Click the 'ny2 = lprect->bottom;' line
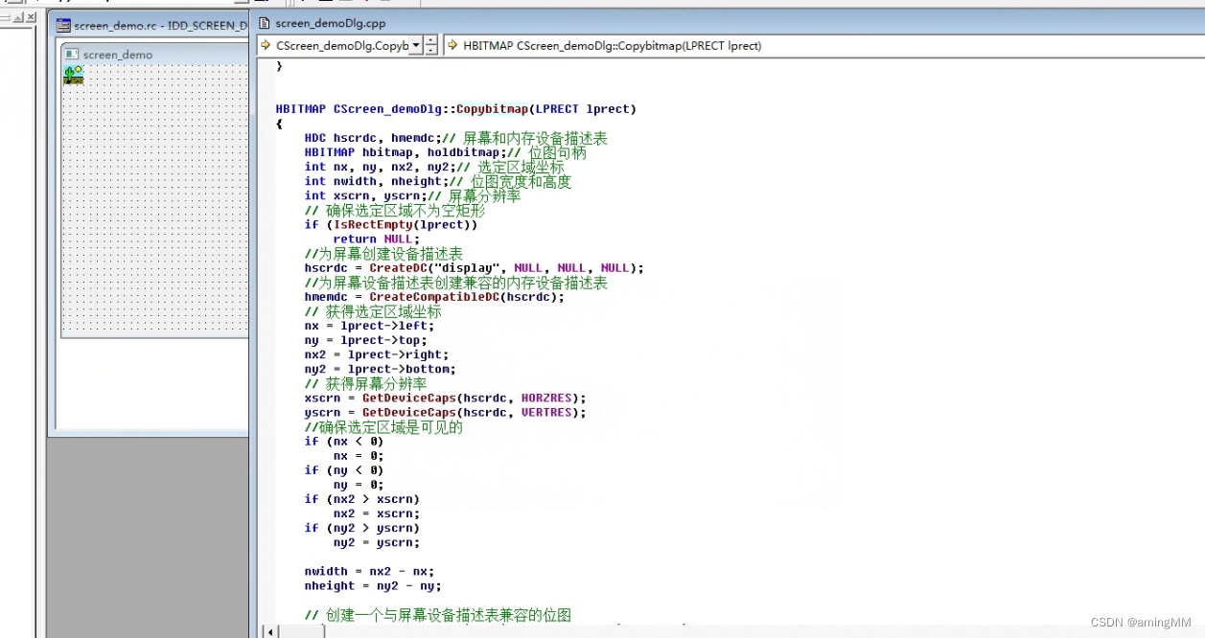 point(380,369)
